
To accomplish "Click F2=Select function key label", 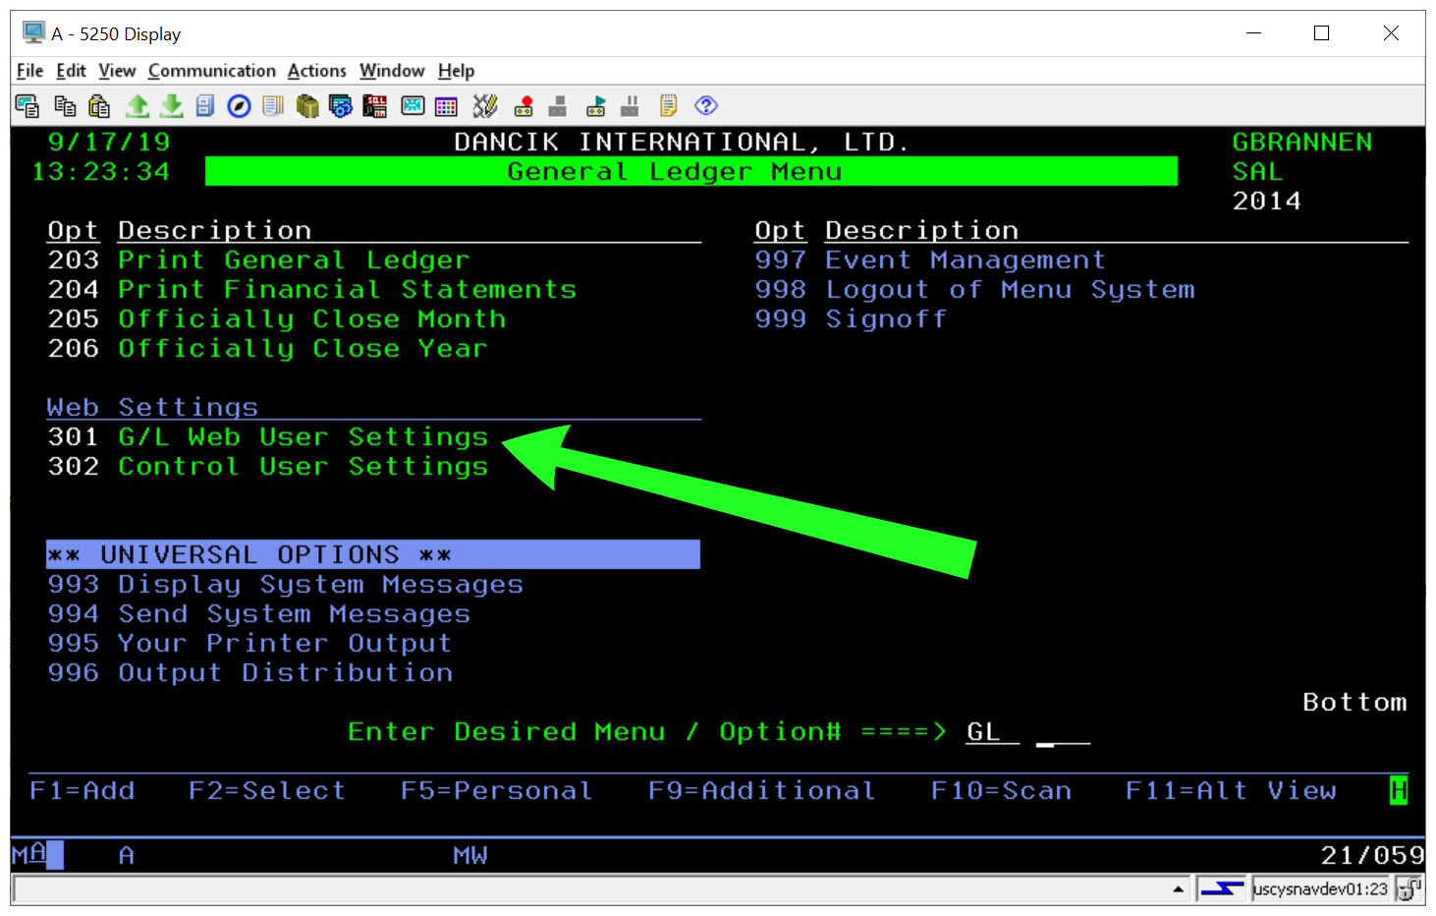I will 267,790.
